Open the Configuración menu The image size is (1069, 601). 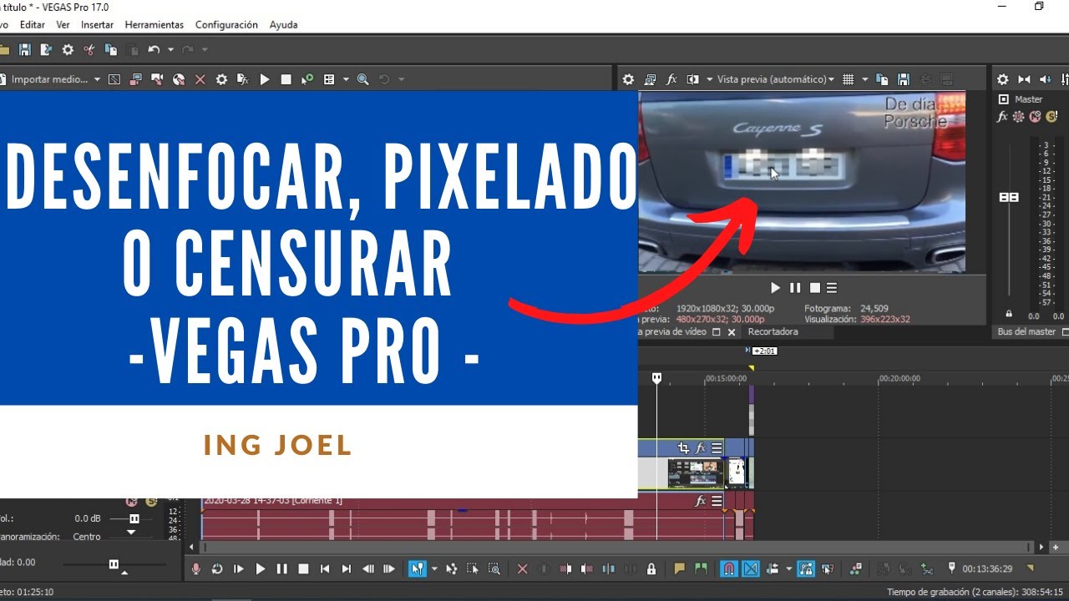click(x=226, y=25)
